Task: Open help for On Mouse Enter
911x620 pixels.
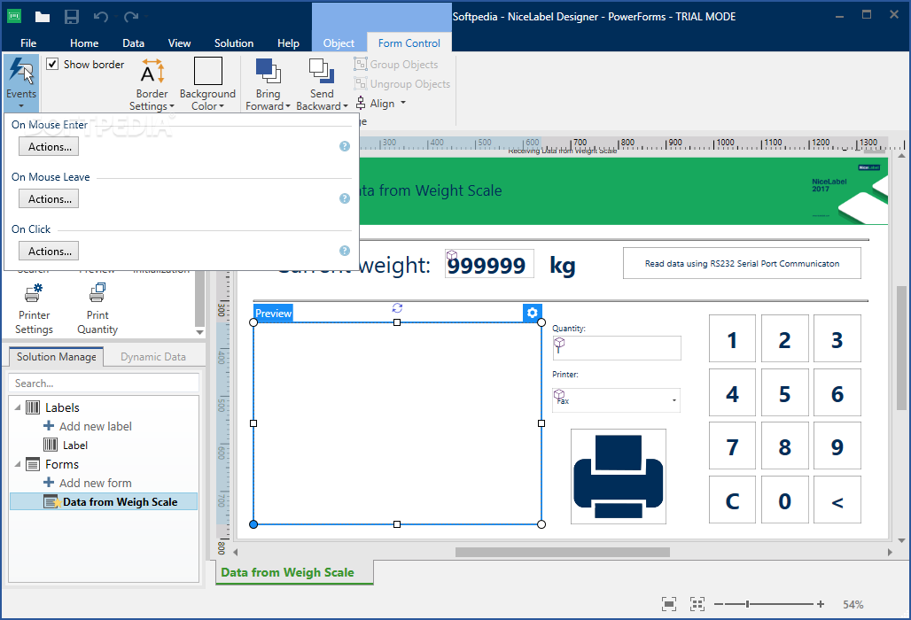Action: click(345, 146)
